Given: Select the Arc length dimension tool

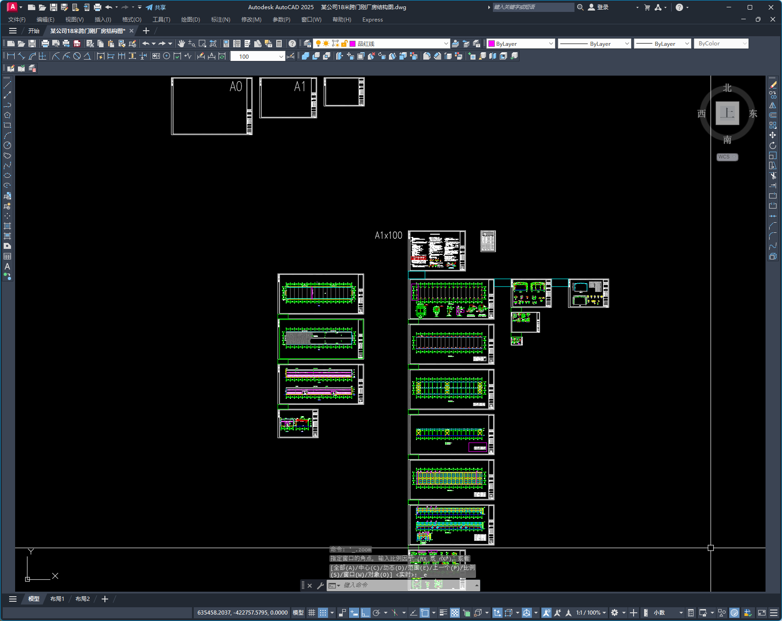Looking at the screenshot, I should pos(32,56).
